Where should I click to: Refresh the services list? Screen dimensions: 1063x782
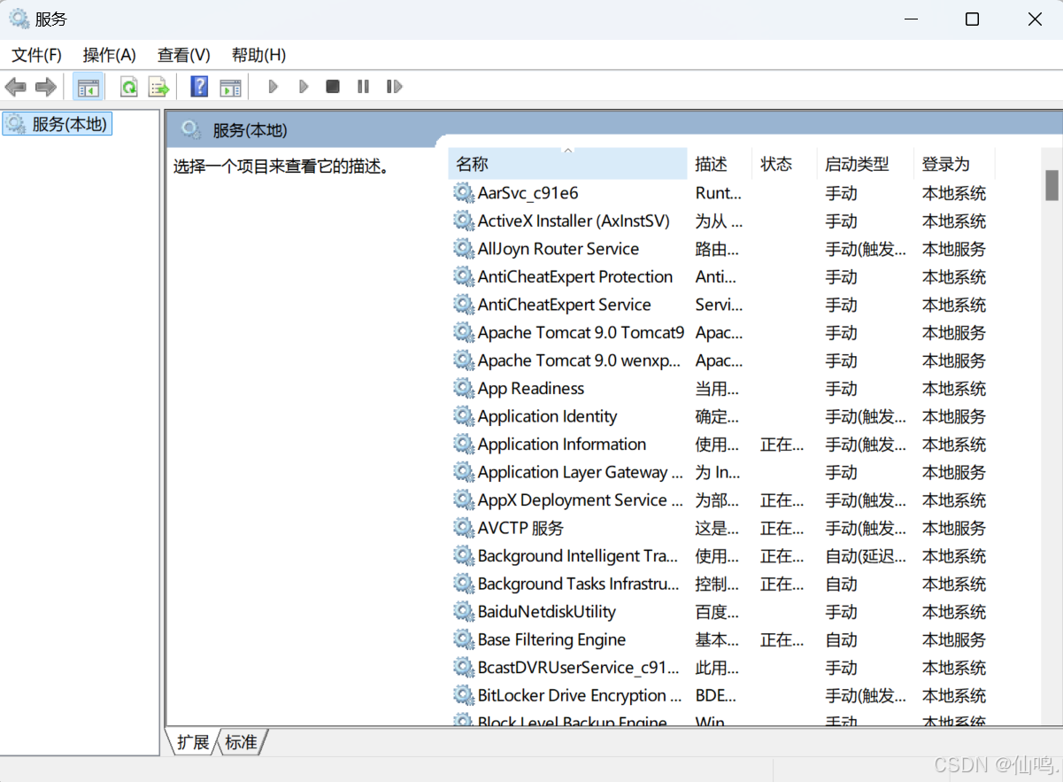[128, 86]
